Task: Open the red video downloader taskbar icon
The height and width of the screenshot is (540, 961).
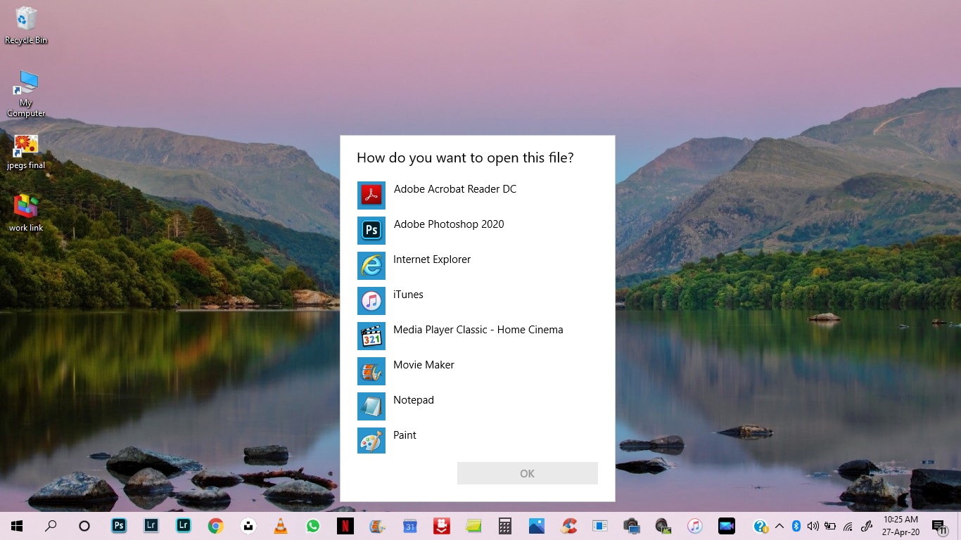Action: [x=441, y=525]
